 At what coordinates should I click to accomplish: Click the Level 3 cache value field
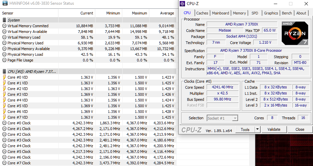(x=276, y=105)
